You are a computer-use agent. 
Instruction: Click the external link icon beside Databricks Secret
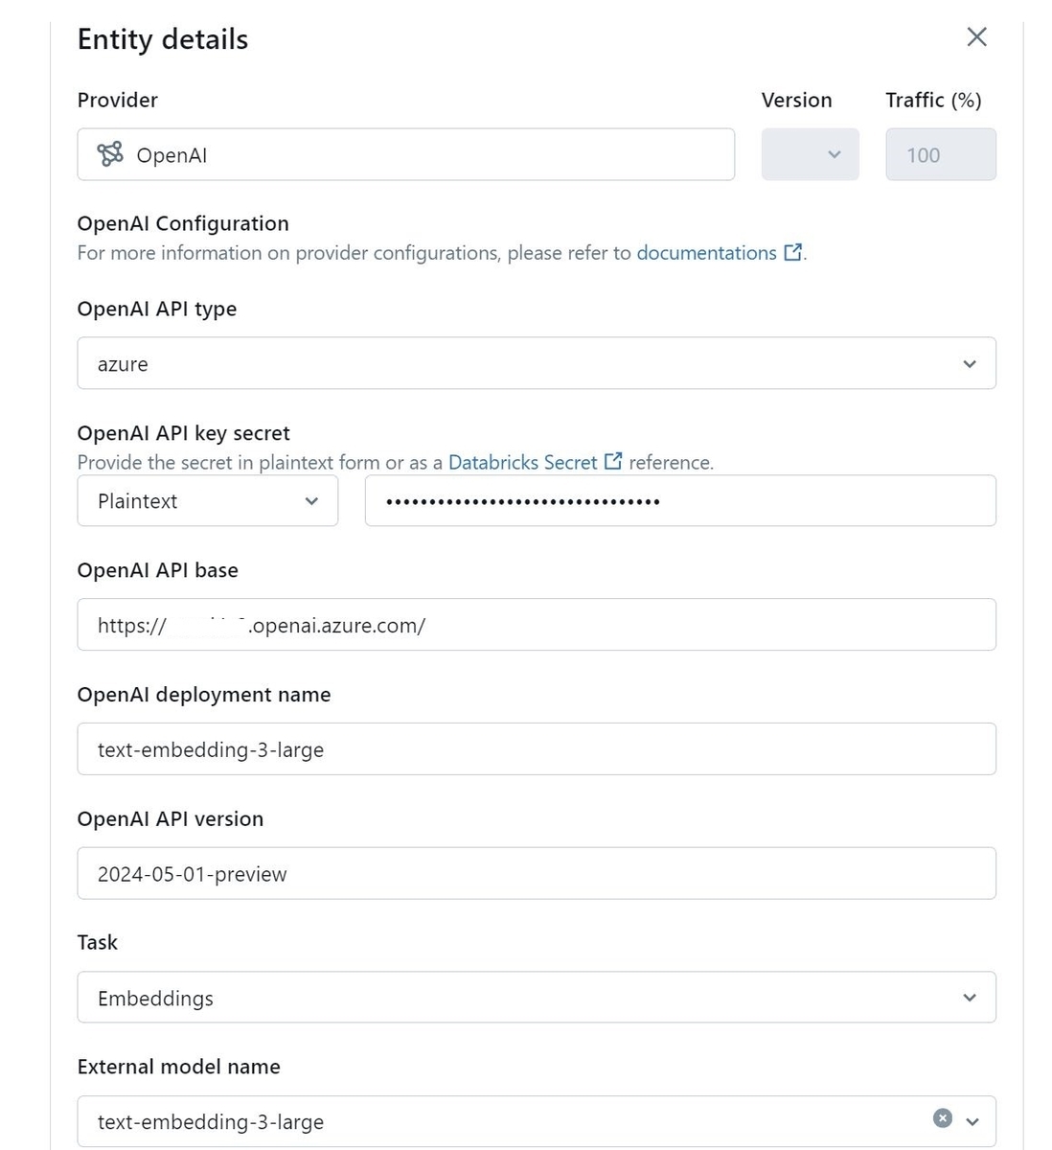pyautogui.click(x=612, y=460)
